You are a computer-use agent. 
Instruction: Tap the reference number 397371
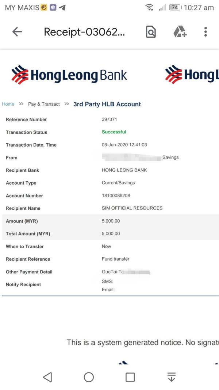pyautogui.click(x=109, y=119)
